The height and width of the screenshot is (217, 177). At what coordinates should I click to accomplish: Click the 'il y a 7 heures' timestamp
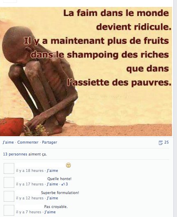click(28, 212)
